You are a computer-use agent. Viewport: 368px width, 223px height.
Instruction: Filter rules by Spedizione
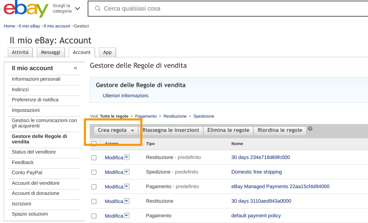point(204,116)
